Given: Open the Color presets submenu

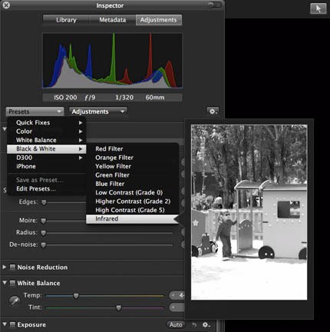Looking at the screenshot, I should (x=47, y=131).
